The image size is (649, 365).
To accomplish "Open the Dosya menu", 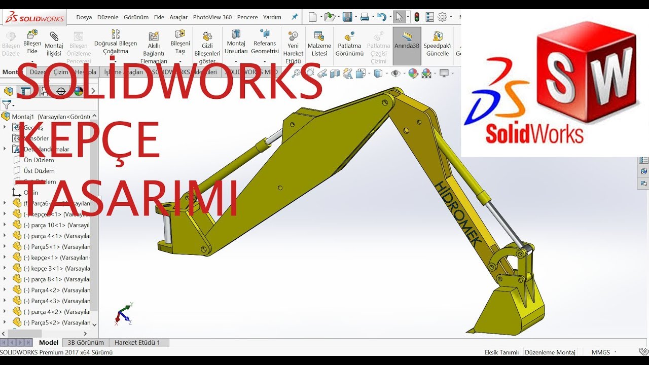I will click(84, 17).
